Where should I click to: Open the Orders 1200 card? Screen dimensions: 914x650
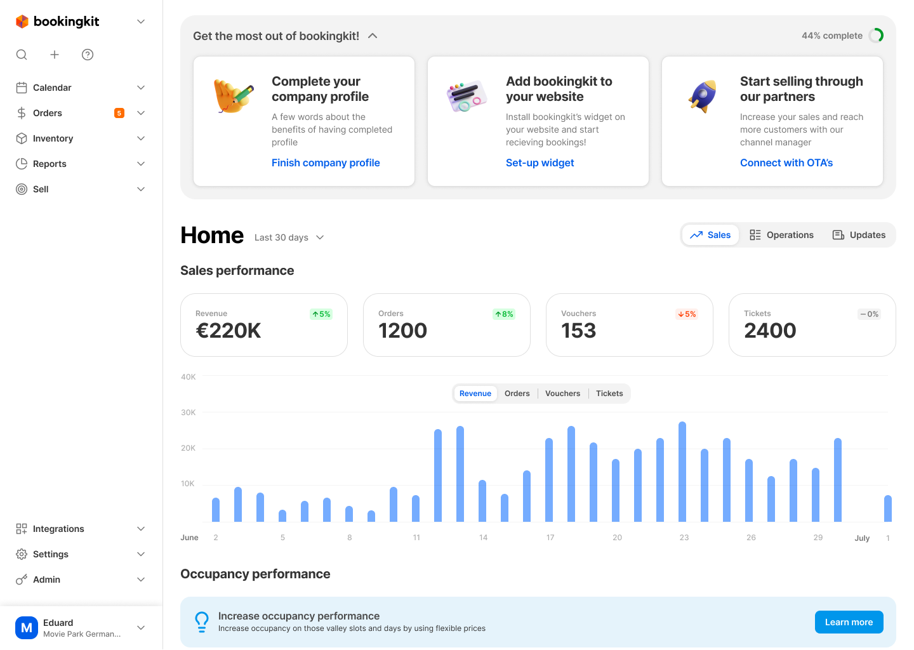coord(447,325)
